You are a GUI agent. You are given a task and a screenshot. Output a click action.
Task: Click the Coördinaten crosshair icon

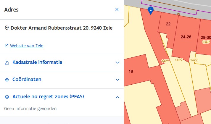[7, 80]
